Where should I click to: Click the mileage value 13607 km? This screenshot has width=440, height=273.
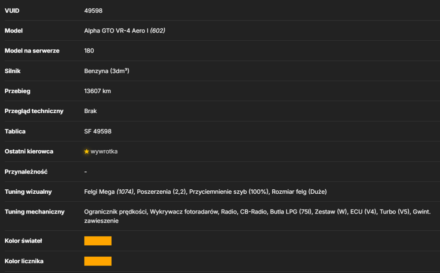tap(97, 91)
